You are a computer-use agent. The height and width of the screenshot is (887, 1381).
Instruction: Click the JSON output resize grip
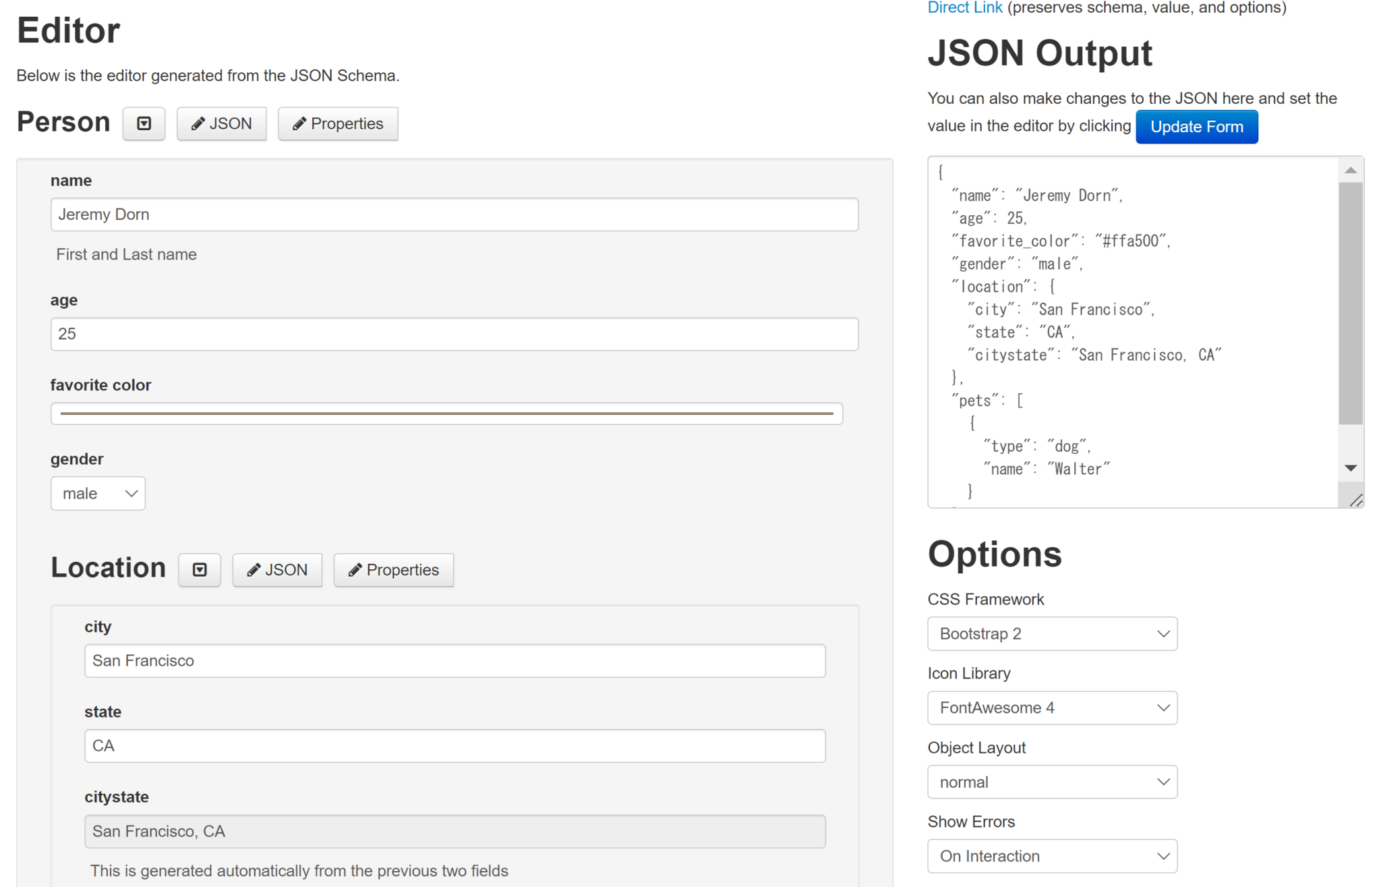click(x=1357, y=500)
